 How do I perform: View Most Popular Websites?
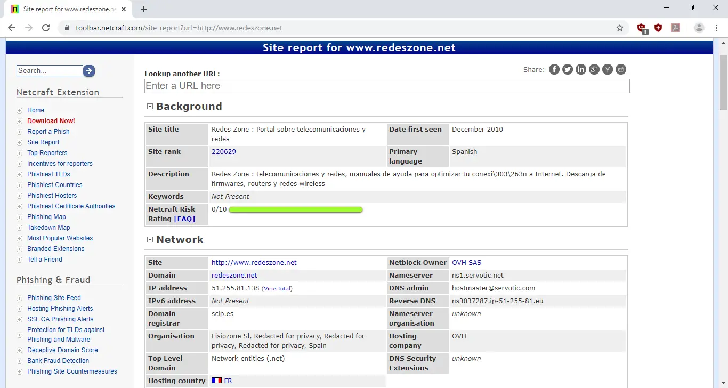point(60,238)
